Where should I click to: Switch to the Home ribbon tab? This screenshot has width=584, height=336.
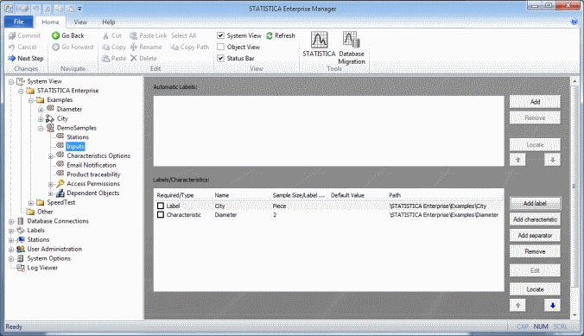(x=50, y=22)
